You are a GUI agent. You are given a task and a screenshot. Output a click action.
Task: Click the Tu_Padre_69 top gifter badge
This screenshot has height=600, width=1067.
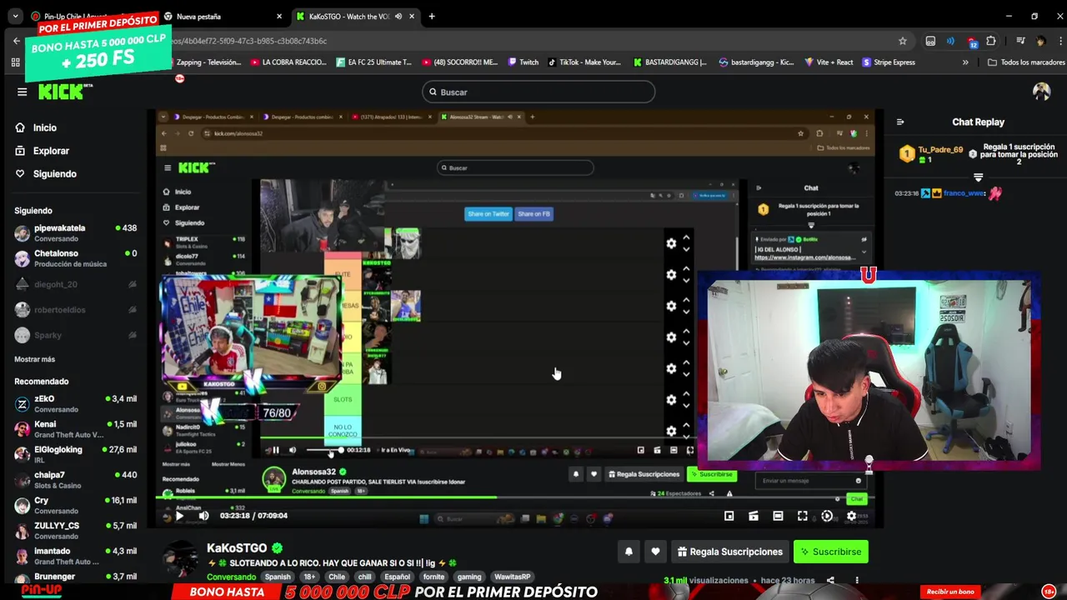pos(907,154)
